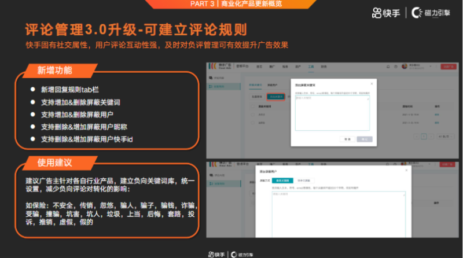
Task: Tick the first keyword row checkbox
Action: (x=252, y=115)
